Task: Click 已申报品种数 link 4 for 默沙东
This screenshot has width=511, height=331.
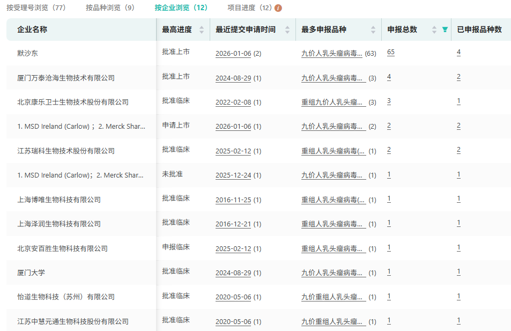Action: pyautogui.click(x=458, y=52)
